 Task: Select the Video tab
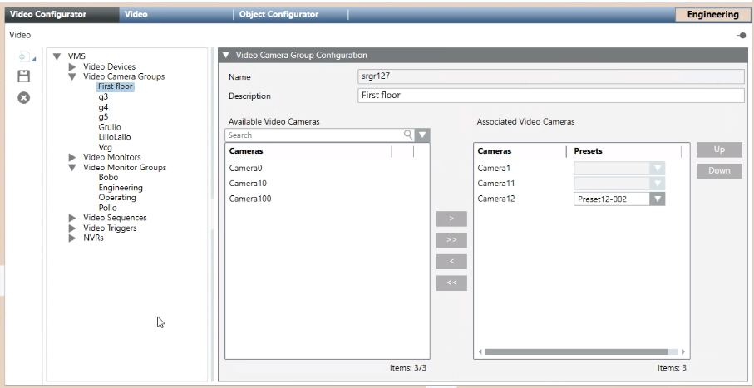pyautogui.click(x=136, y=14)
